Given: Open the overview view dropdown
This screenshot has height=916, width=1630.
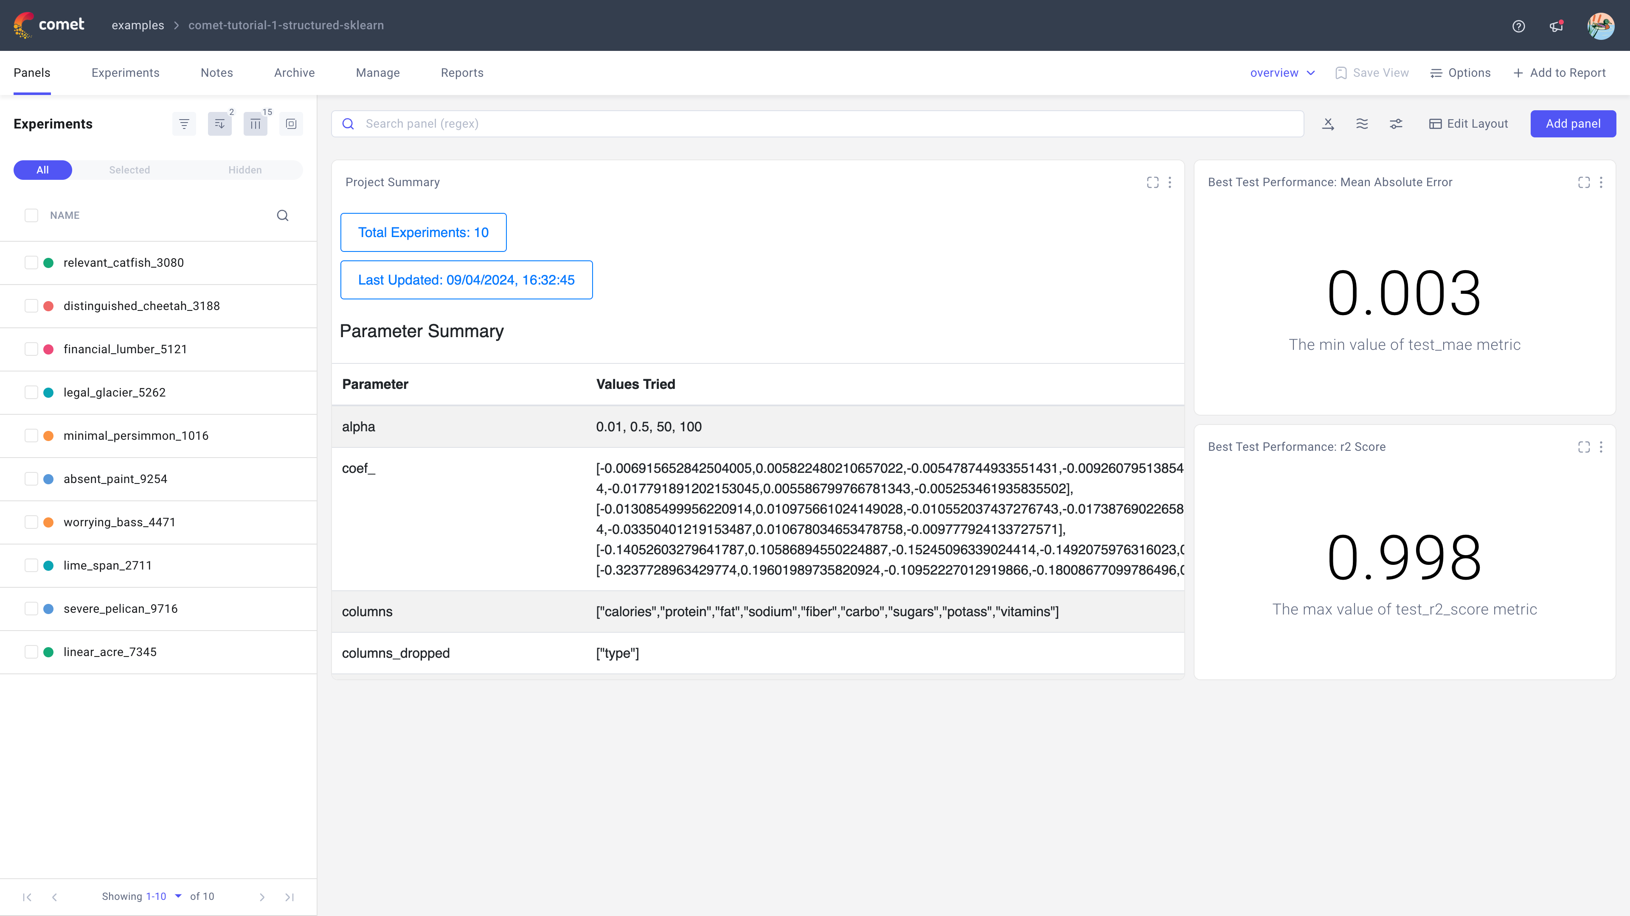Looking at the screenshot, I should [1282, 73].
